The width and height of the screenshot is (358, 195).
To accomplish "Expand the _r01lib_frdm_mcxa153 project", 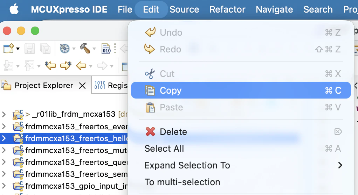I will pos(4,114).
